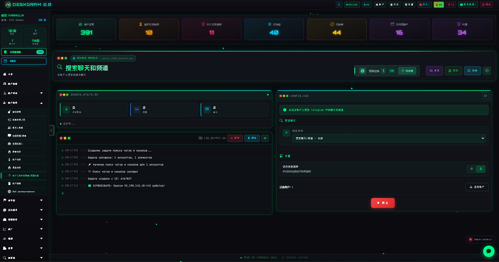Screen dimensions: 499x262
Task: Open the blue book guide button
Action: click(472, 71)
